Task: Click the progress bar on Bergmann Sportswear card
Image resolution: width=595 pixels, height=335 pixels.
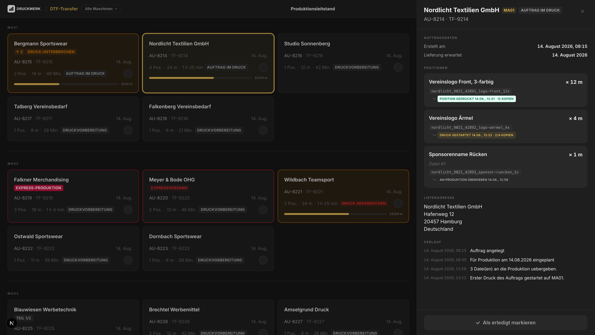Action: 67,84
